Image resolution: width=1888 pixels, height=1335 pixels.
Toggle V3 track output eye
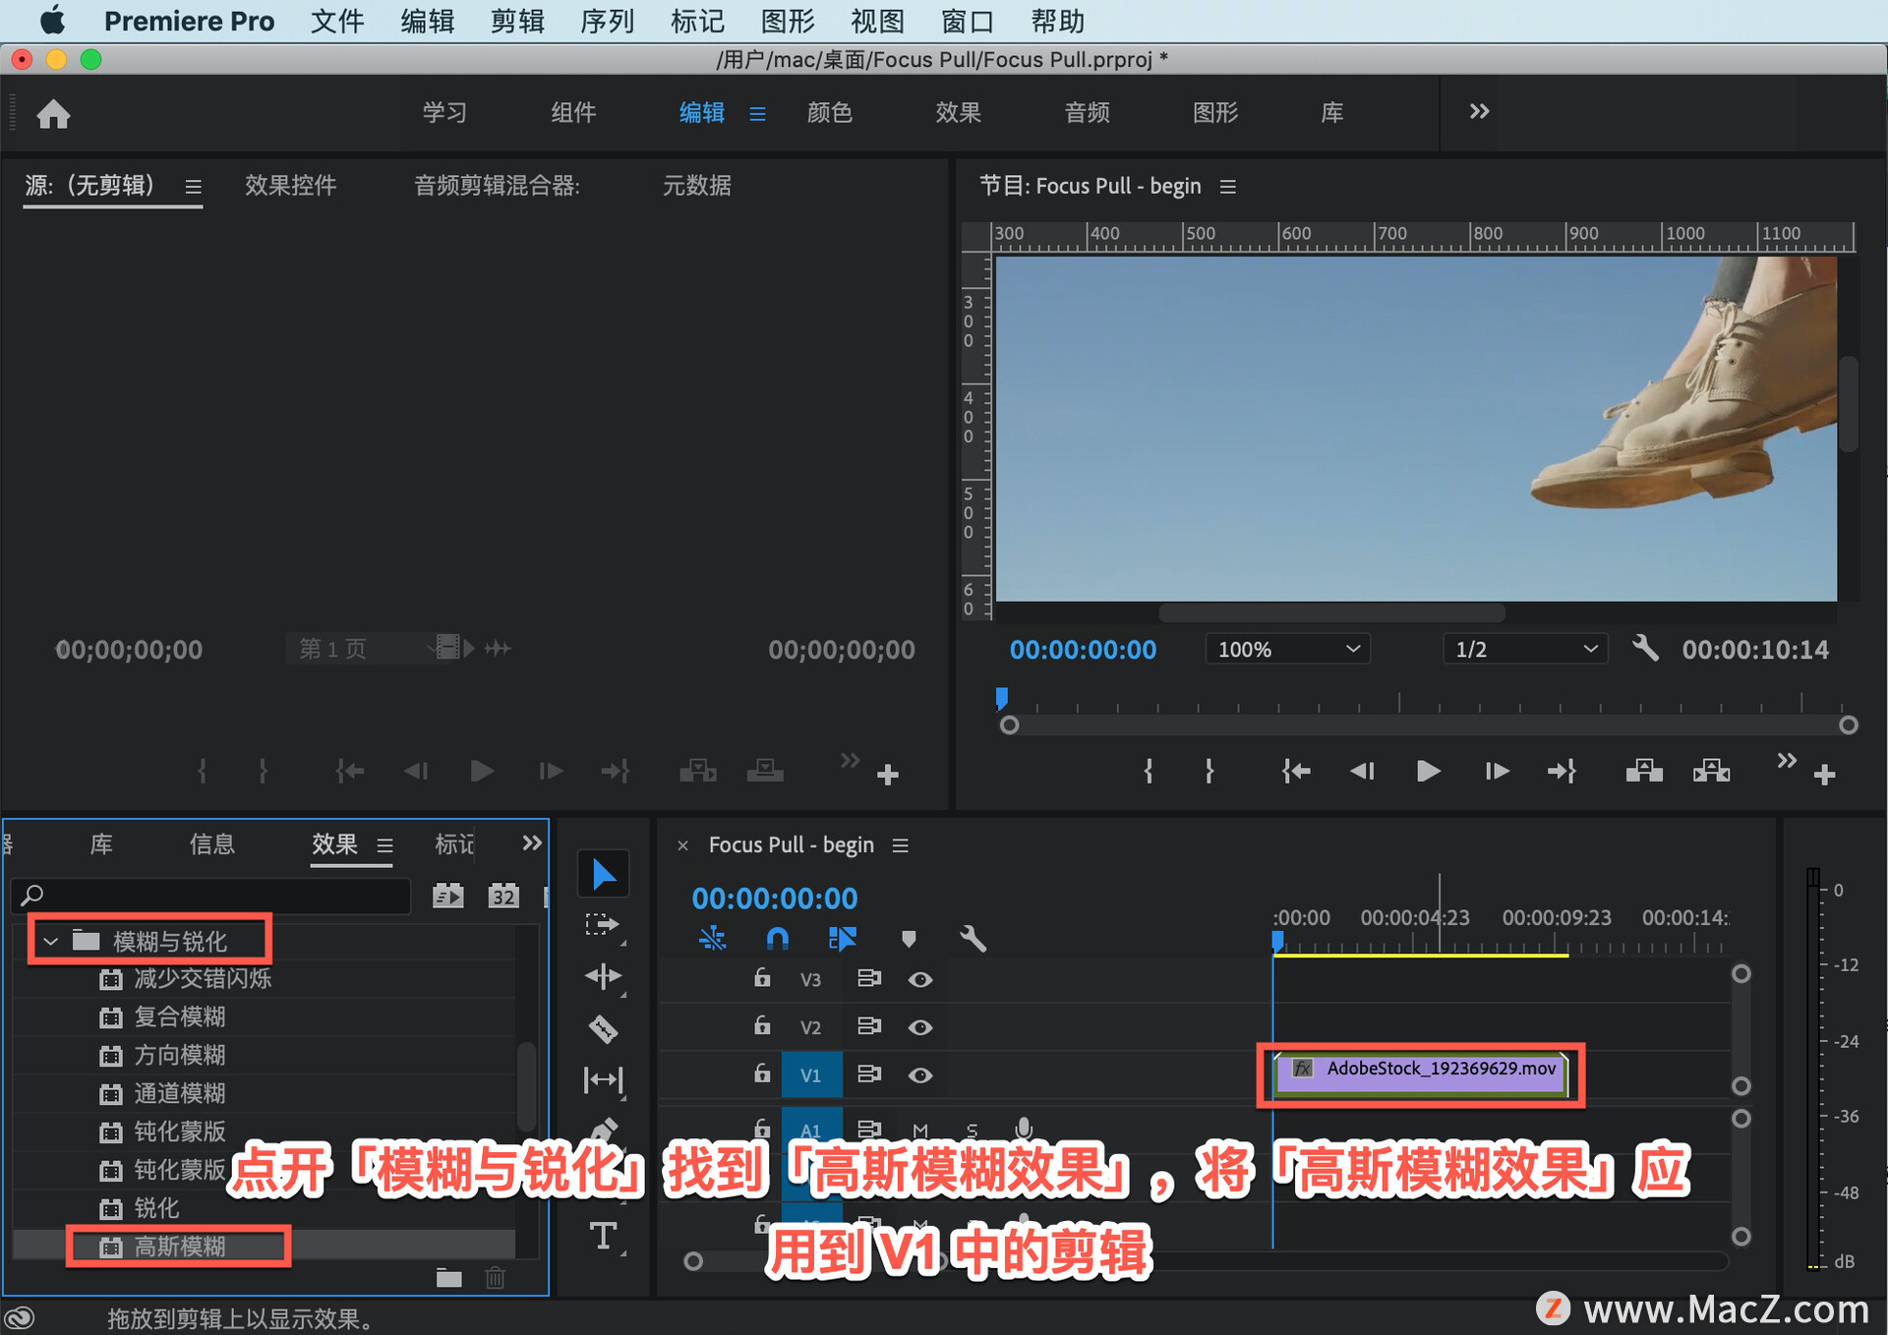(x=919, y=979)
